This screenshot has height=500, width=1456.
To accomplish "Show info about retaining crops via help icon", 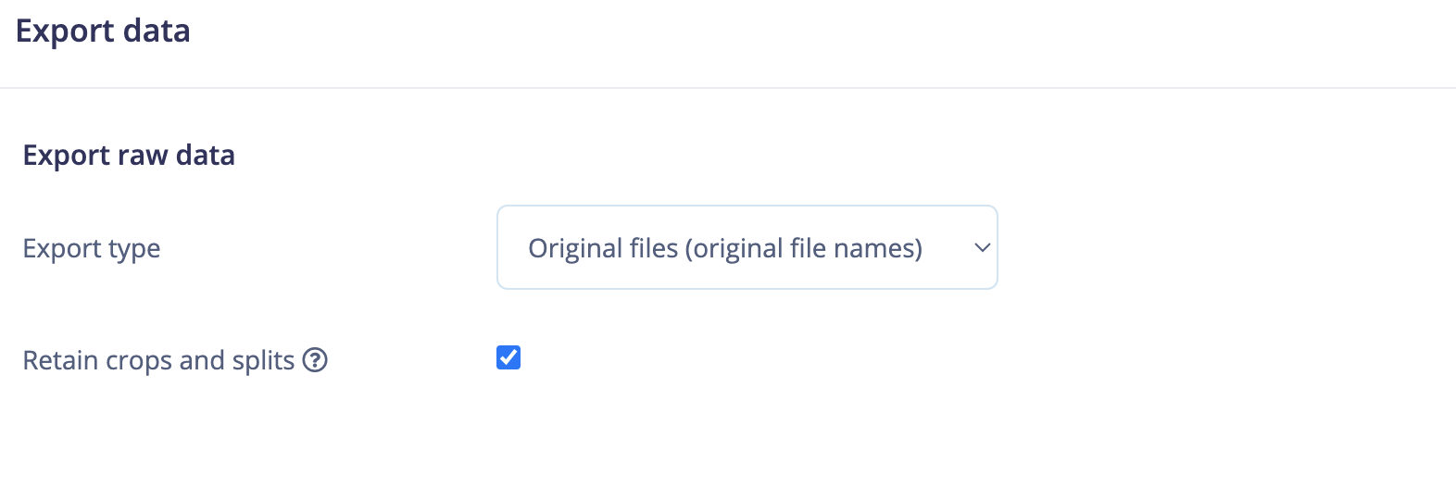I will click(x=315, y=359).
